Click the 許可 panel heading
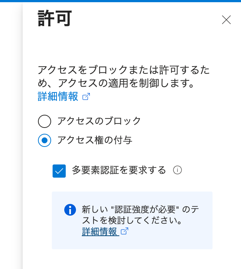Screen dimensions: 241x269 (x=55, y=18)
